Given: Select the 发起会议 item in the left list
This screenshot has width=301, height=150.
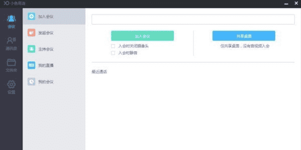Looking at the screenshot, I should 54,33.
